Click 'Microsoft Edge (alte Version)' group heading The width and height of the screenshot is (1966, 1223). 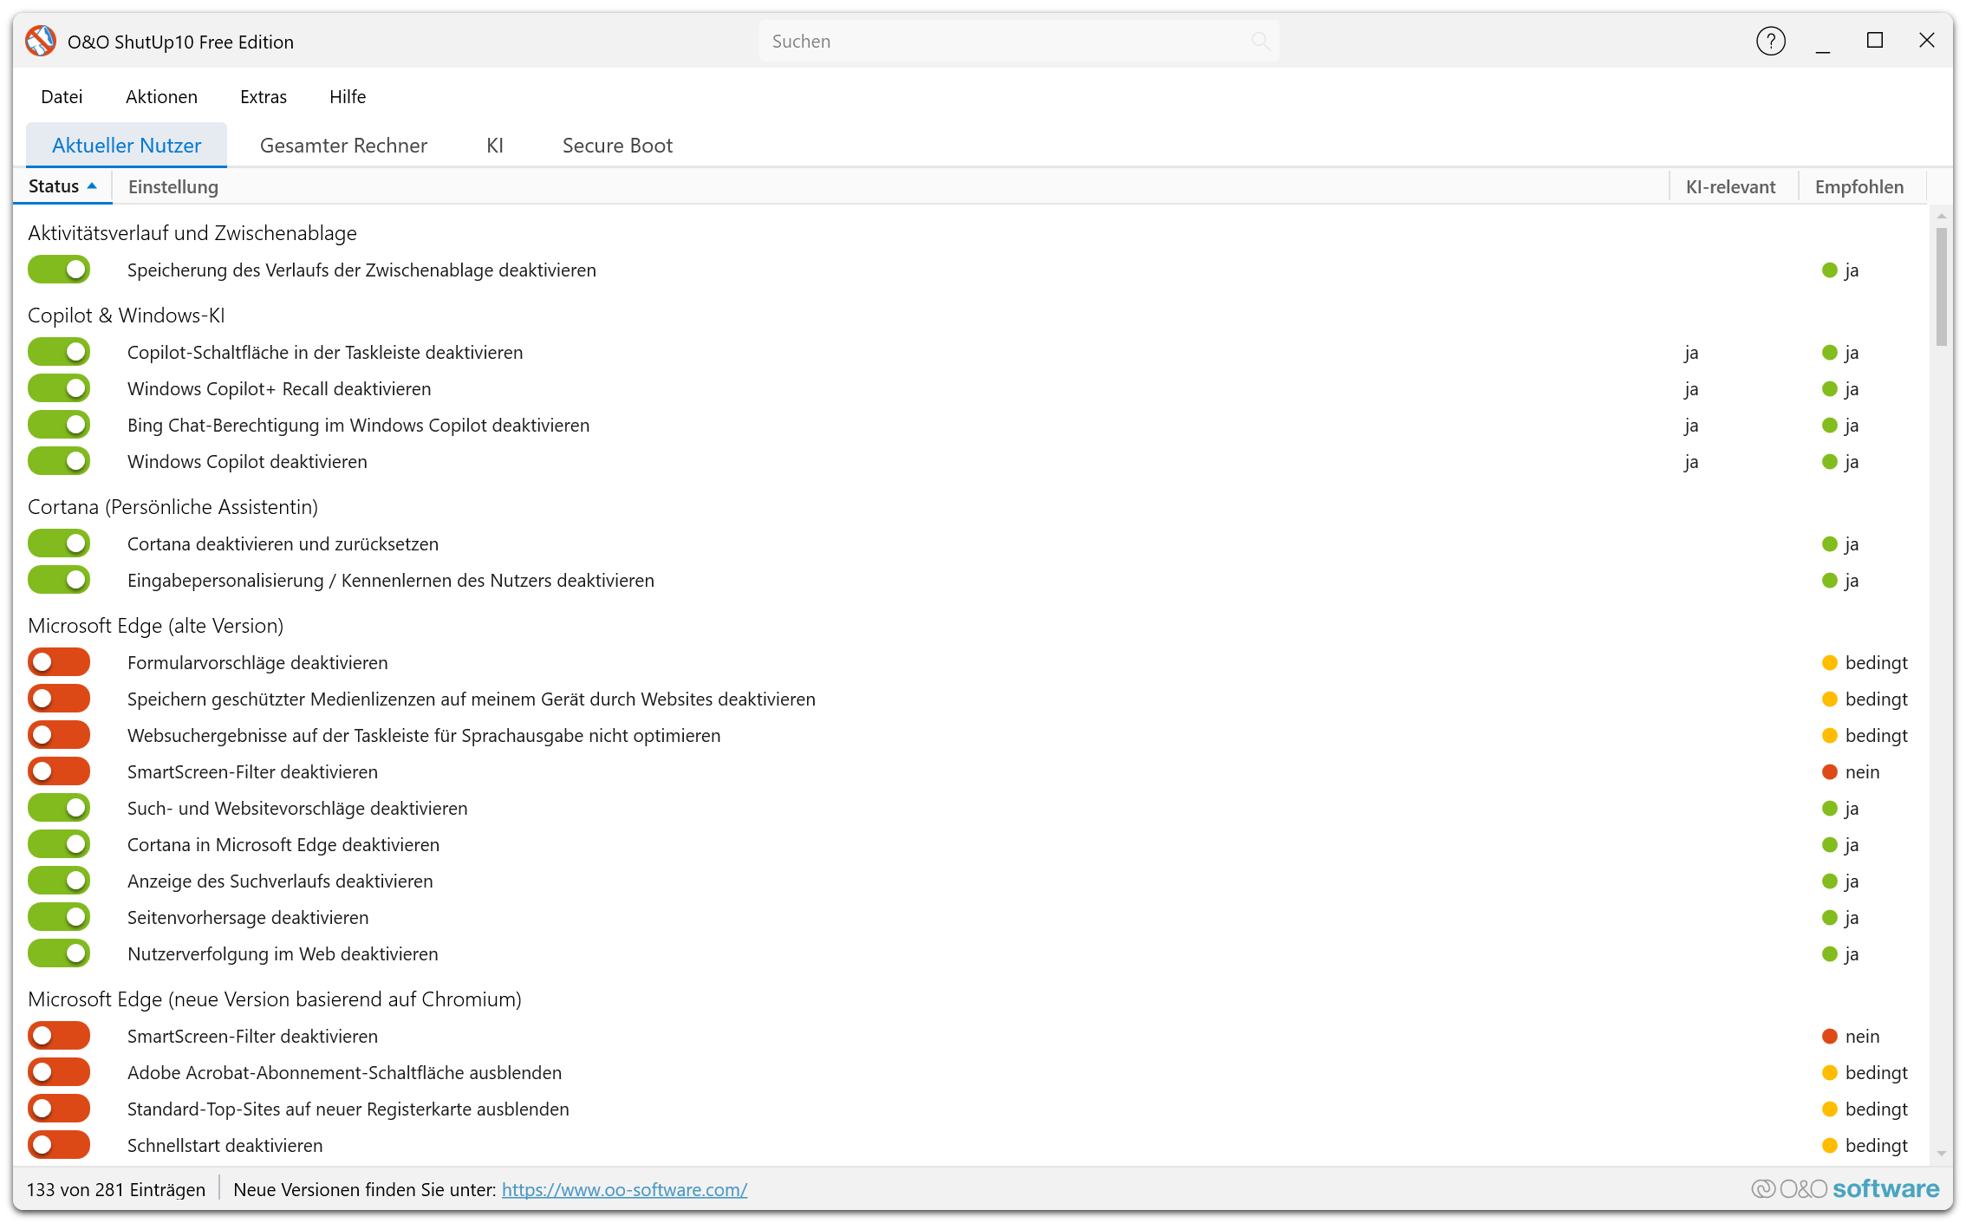click(x=155, y=625)
